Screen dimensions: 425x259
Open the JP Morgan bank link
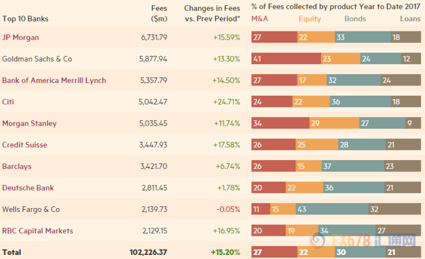[x=21, y=37]
